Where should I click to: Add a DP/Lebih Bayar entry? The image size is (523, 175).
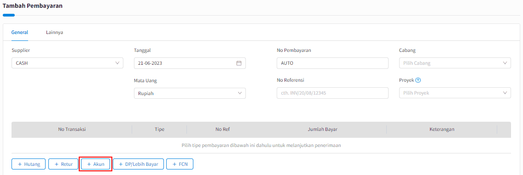(x=139, y=164)
